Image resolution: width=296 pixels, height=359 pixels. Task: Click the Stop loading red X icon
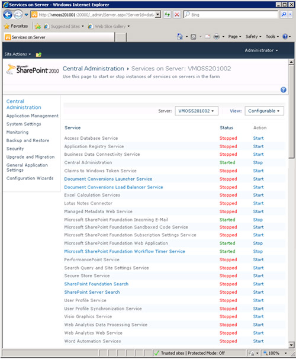[177, 15]
